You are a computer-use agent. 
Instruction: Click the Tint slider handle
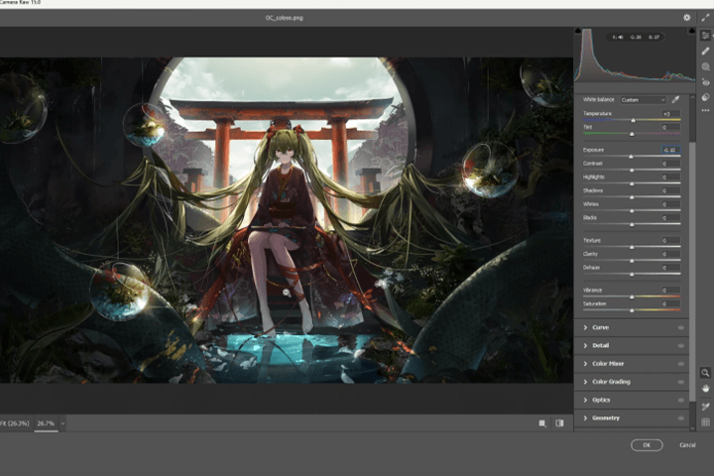(632, 134)
